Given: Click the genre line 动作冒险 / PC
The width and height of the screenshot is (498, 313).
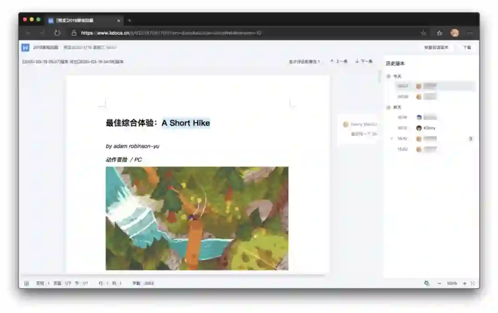Looking at the screenshot, I should [x=124, y=160].
